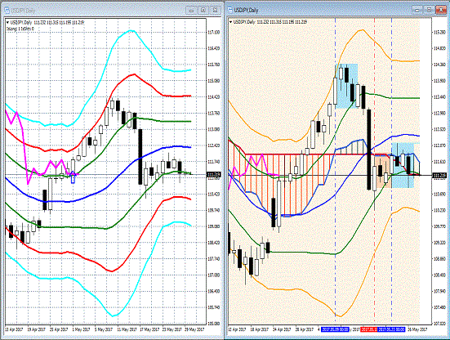450x340 pixels.
Task: Click the 115.280 price level on right chart scale
Action: [439, 32]
